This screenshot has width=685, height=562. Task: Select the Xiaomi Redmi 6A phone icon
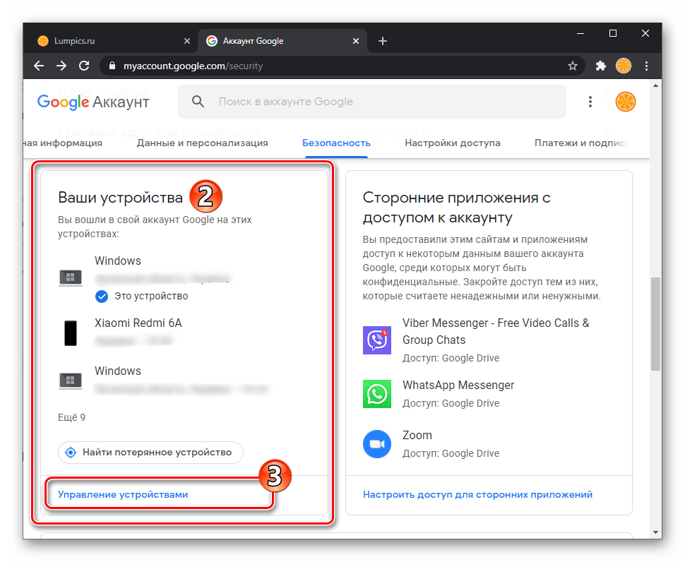pos(71,333)
